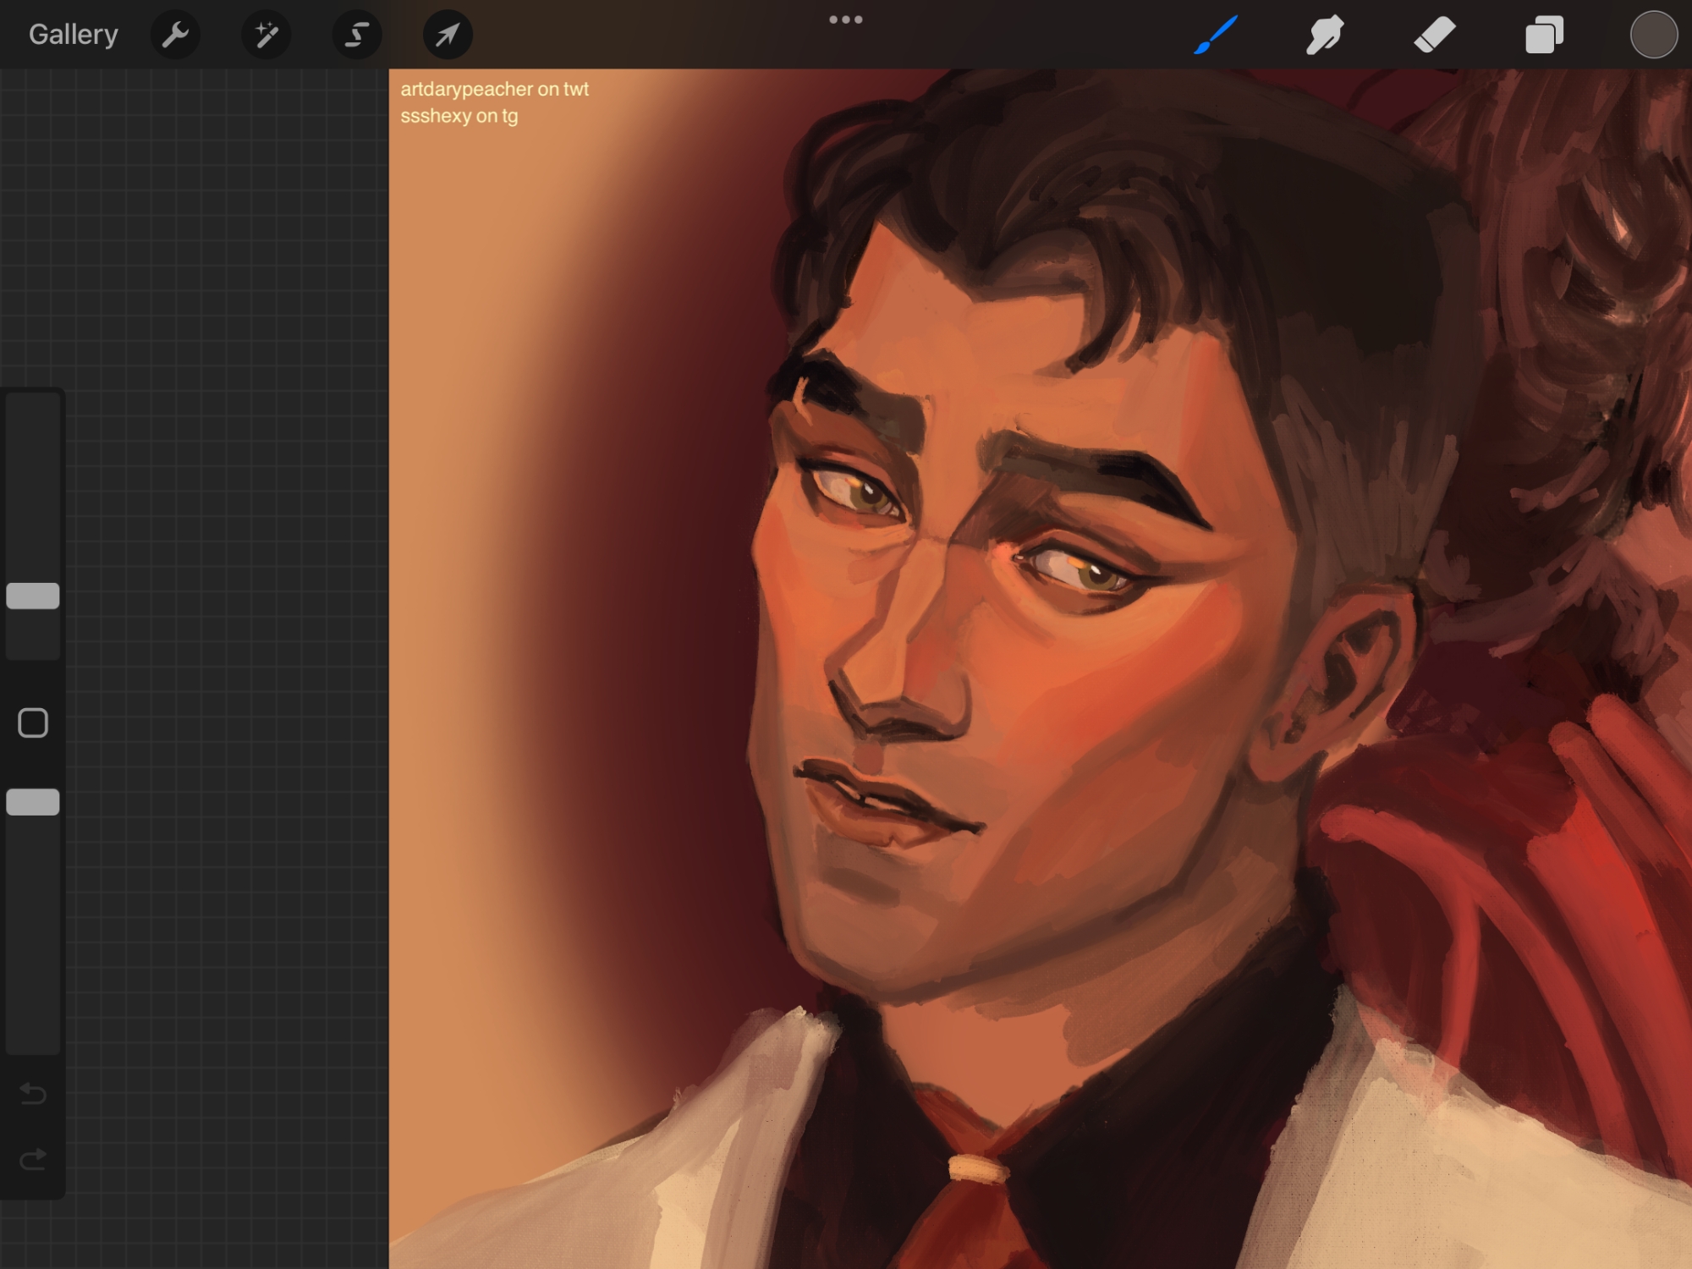
Task: Select the Eraser tool
Action: (1434, 35)
